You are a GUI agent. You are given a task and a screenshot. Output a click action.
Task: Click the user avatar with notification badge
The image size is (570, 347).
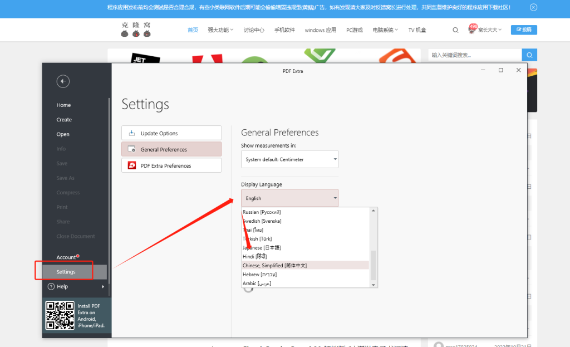tap(472, 29)
